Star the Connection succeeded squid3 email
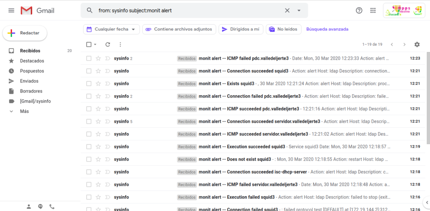 [98, 71]
